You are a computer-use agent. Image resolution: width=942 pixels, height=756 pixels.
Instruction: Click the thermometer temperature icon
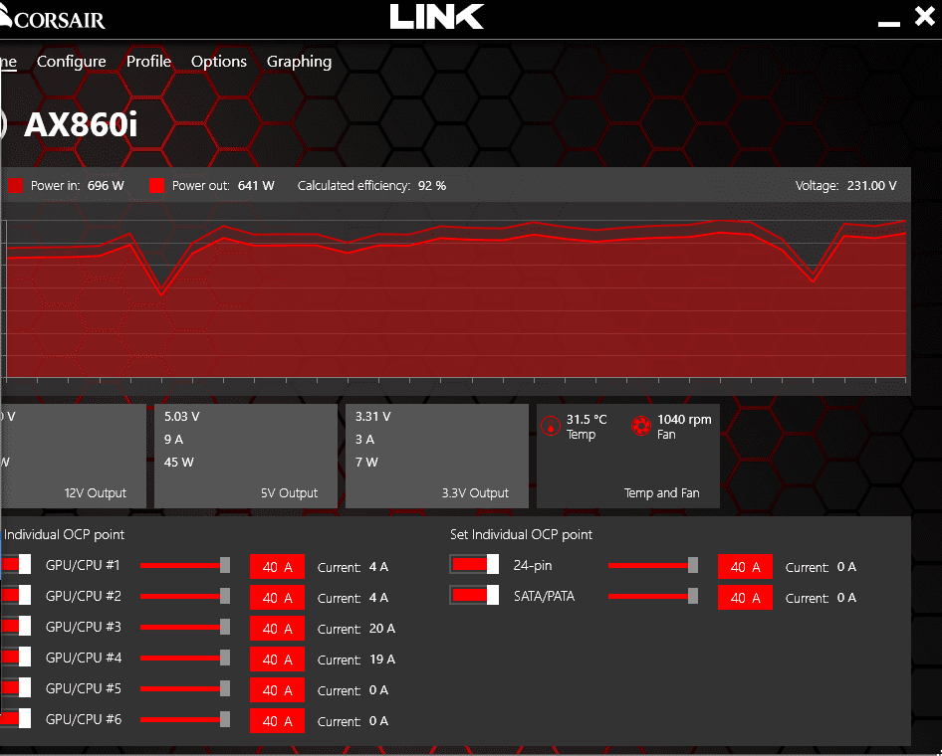pos(551,426)
